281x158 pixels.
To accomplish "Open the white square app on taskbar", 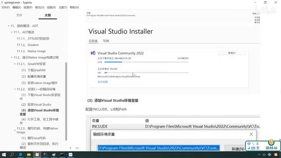I will point(70,154).
